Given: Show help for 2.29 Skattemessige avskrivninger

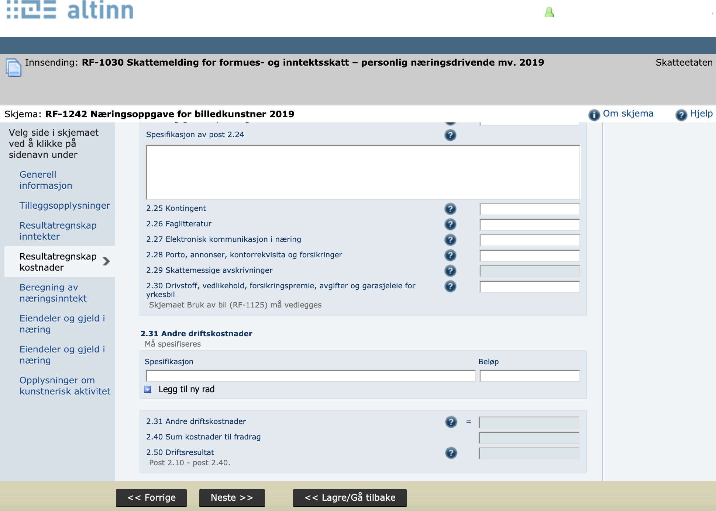Looking at the screenshot, I should pyautogui.click(x=450, y=271).
